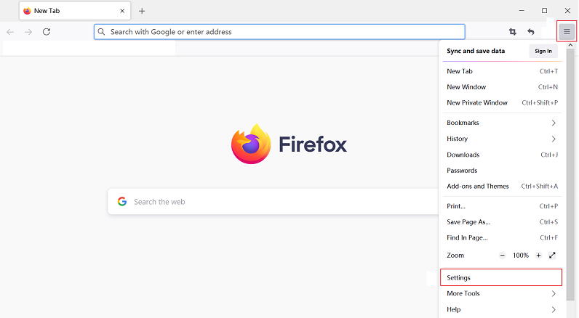
Task: Open Settings from the menu
Action: click(x=501, y=278)
